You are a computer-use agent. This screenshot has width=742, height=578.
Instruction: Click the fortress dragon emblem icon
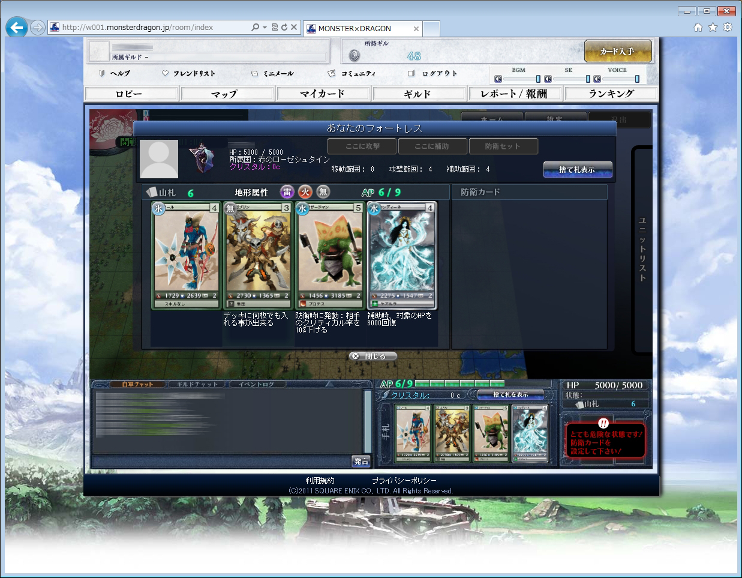tap(203, 158)
